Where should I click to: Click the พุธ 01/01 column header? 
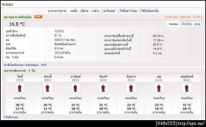pyautogui.click(x=159, y=78)
